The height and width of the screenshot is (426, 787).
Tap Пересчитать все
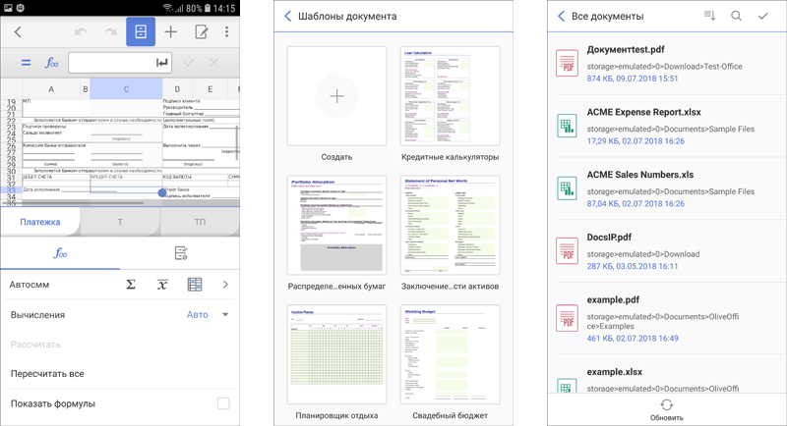click(47, 373)
